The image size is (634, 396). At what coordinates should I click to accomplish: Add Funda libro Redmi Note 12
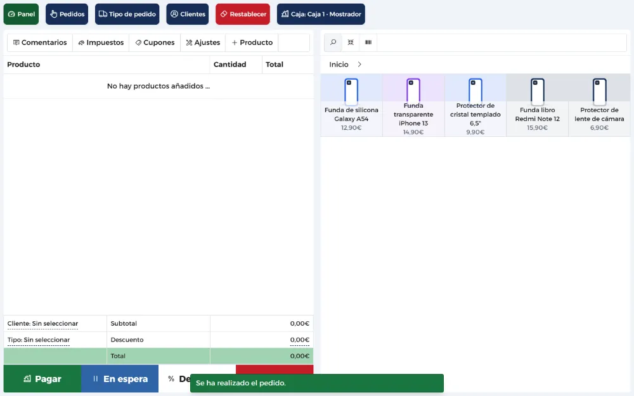click(538, 105)
